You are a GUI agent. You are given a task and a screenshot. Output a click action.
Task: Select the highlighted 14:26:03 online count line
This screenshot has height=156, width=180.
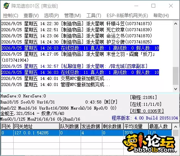[x=80, y=48]
